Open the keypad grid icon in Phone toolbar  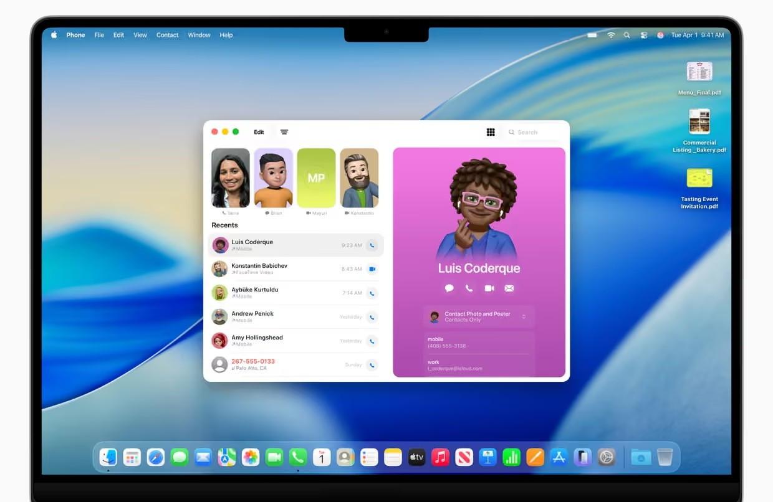tap(491, 132)
